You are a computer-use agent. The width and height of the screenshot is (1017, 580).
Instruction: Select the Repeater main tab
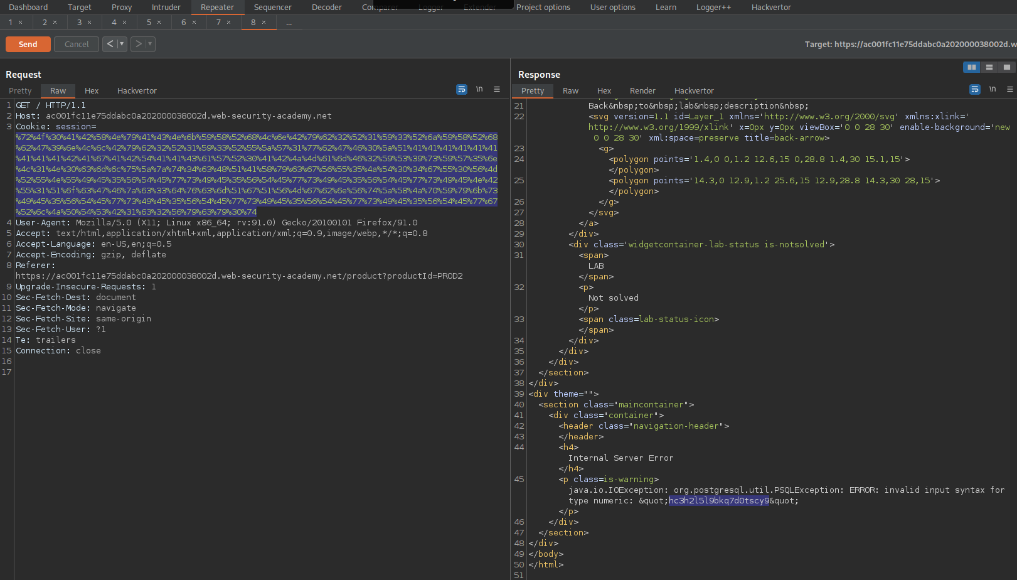217,8
